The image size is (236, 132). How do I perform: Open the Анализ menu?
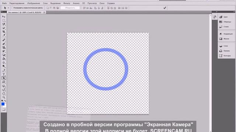point(76,3)
